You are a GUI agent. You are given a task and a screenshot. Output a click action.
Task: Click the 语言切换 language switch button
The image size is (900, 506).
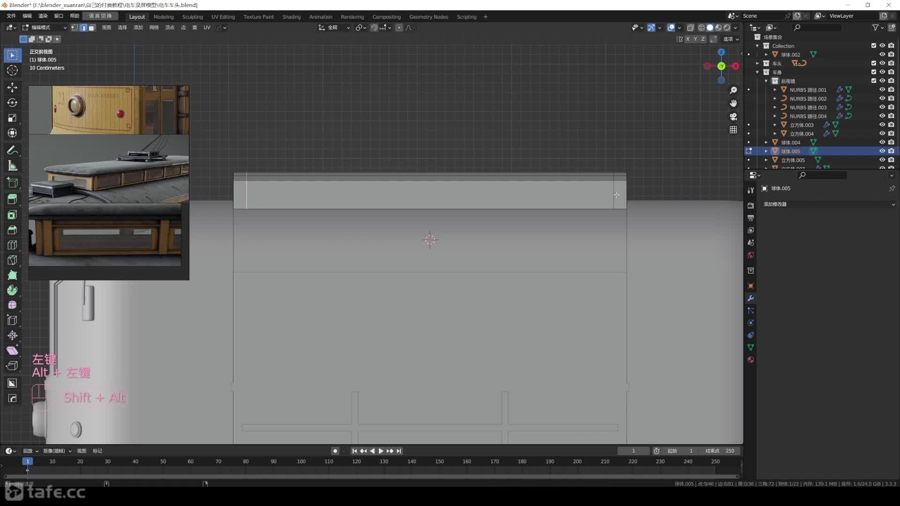(x=100, y=16)
